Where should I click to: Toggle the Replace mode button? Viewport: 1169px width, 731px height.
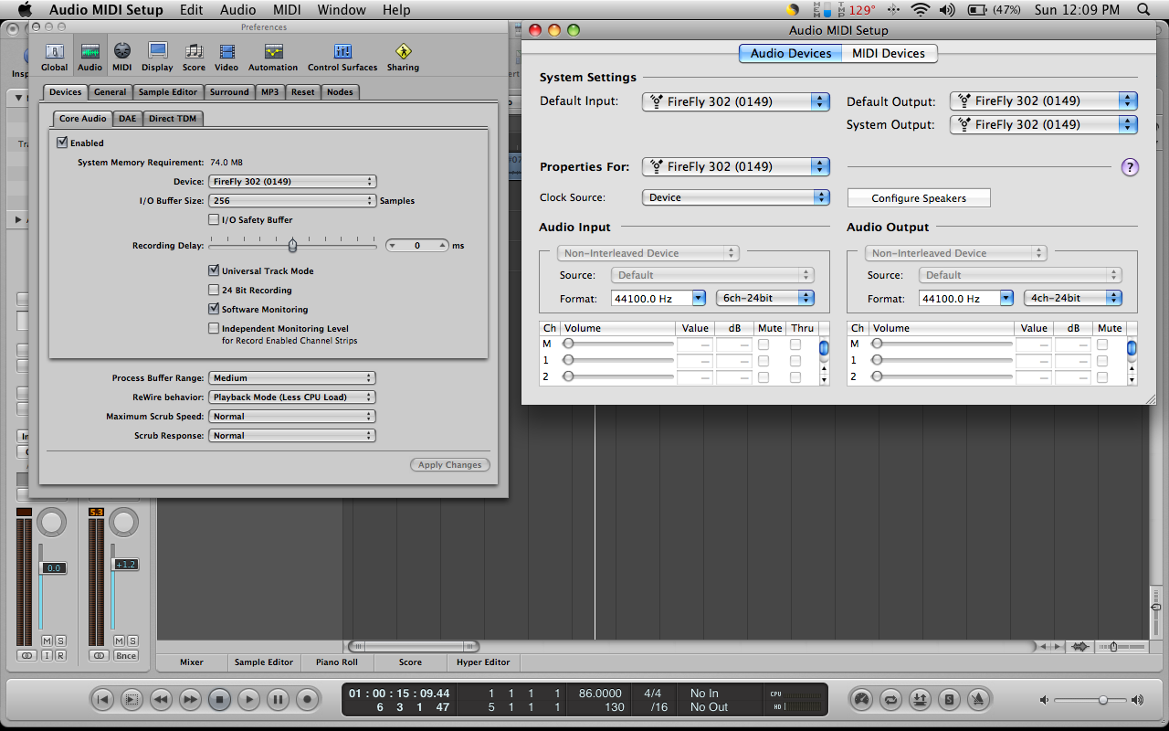920,700
